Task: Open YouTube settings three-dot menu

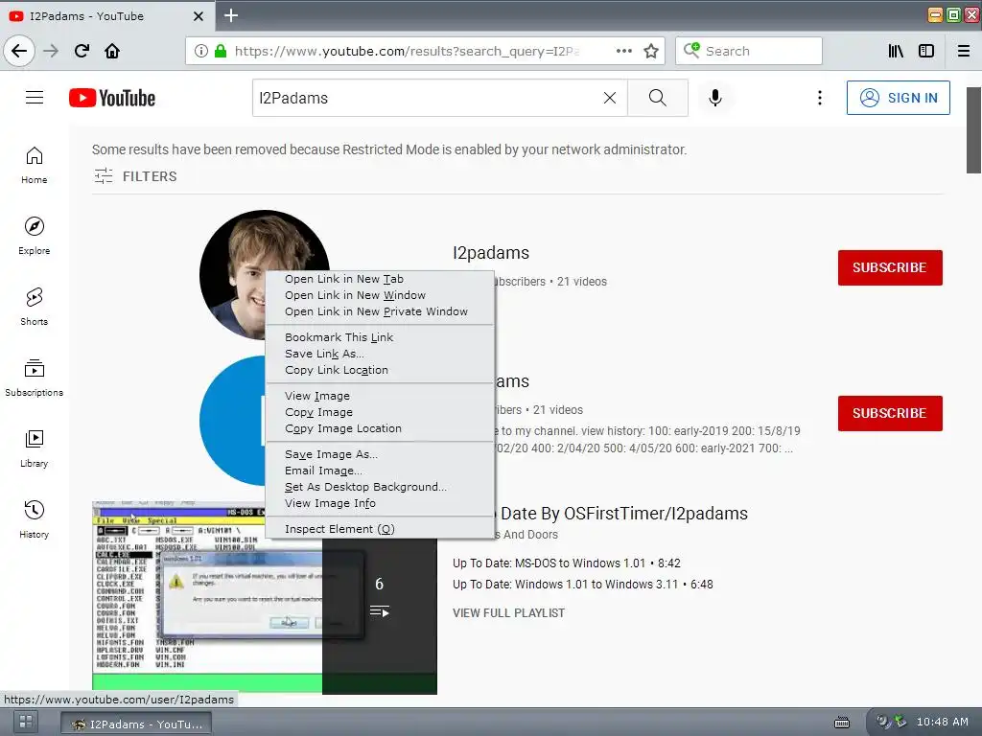Action: point(820,98)
